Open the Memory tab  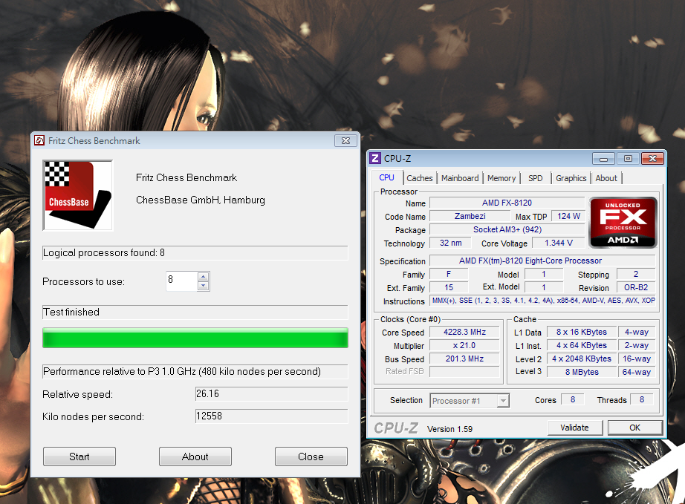[x=501, y=178]
